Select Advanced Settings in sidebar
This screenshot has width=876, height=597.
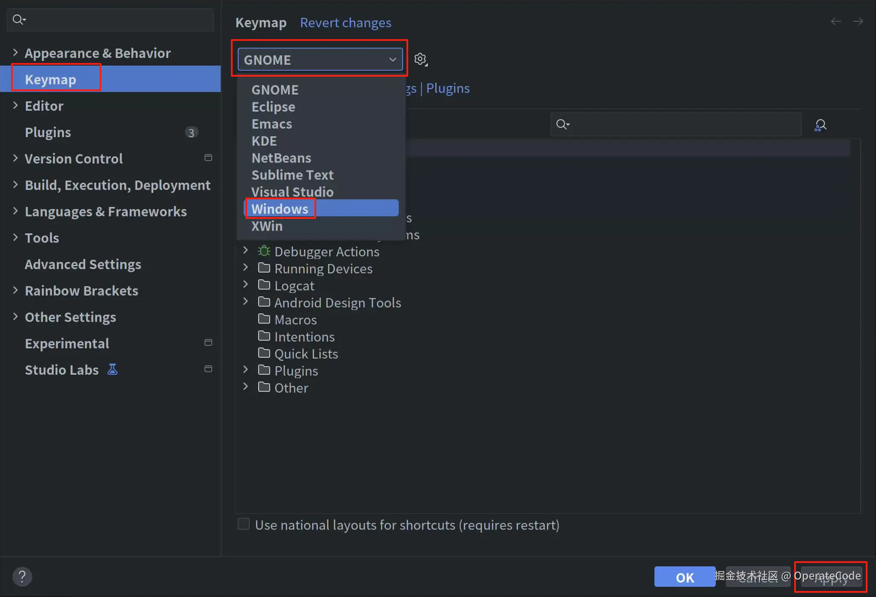tap(83, 264)
